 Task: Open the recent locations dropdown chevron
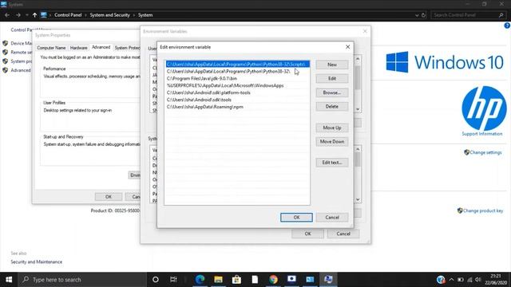pyautogui.click(x=26, y=15)
